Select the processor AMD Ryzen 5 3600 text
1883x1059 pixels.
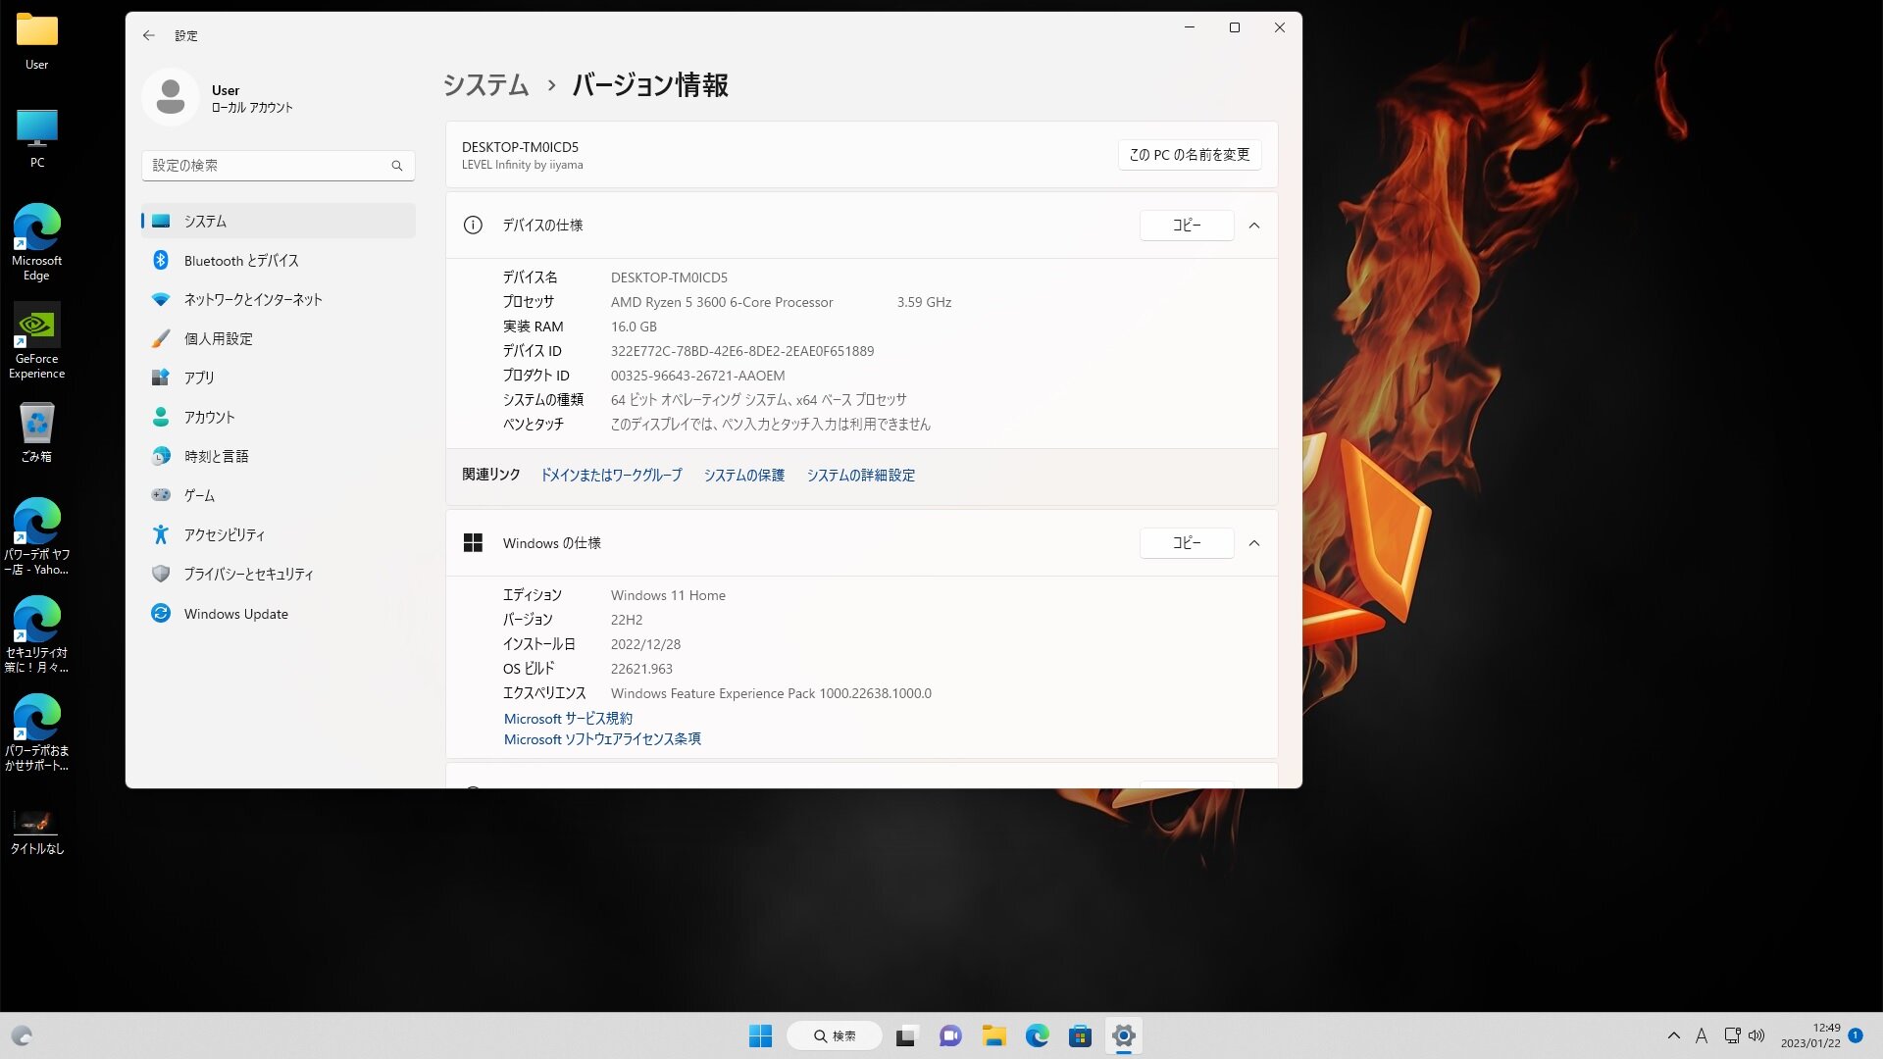click(x=722, y=302)
